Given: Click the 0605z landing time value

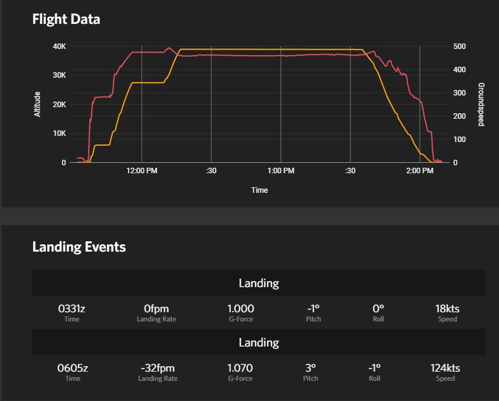Looking at the screenshot, I should pyautogui.click(x=72, y=368).
